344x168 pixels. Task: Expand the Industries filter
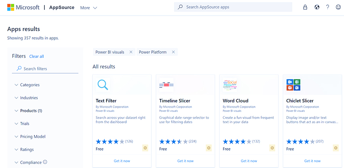click(x=26, y=98)
